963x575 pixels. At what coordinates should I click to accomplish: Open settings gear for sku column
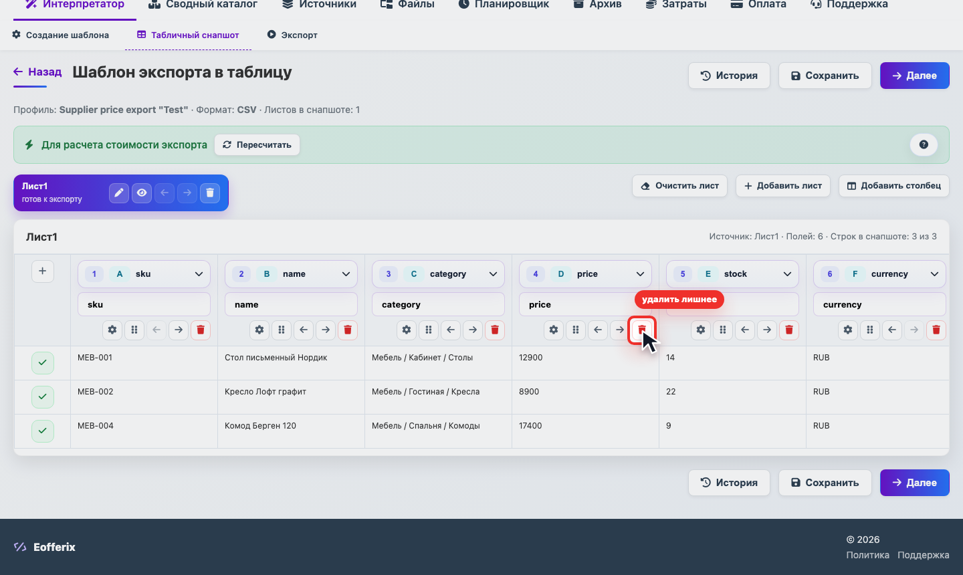pyautogui.click(x=112, y=330)
